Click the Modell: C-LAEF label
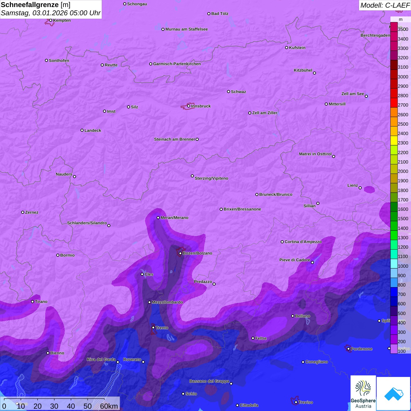This screenshot has height=411, width=411. (385, 5)
